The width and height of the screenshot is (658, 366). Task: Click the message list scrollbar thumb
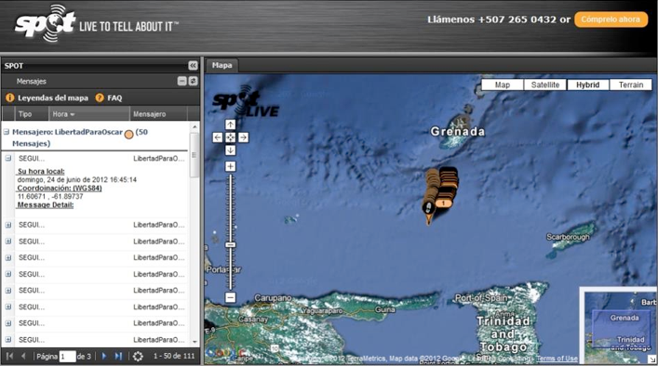[x=195, y=154]
